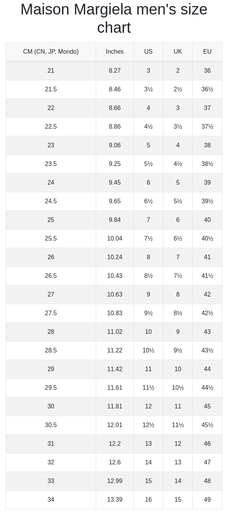Viewport: 228px width, 515px height.
Task: Select the US size 5½ cell
Action: pyautogui.click(x=148, y=164)
